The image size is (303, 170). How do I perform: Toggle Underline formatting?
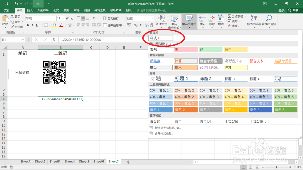pyautogui.click(x=37, y=25)
